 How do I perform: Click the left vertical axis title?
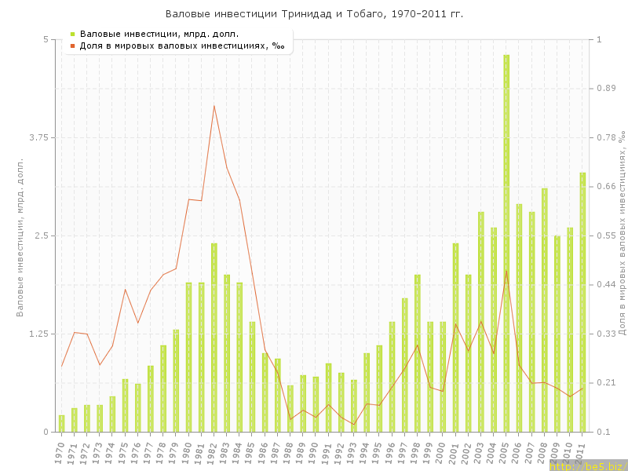point(20,237)
